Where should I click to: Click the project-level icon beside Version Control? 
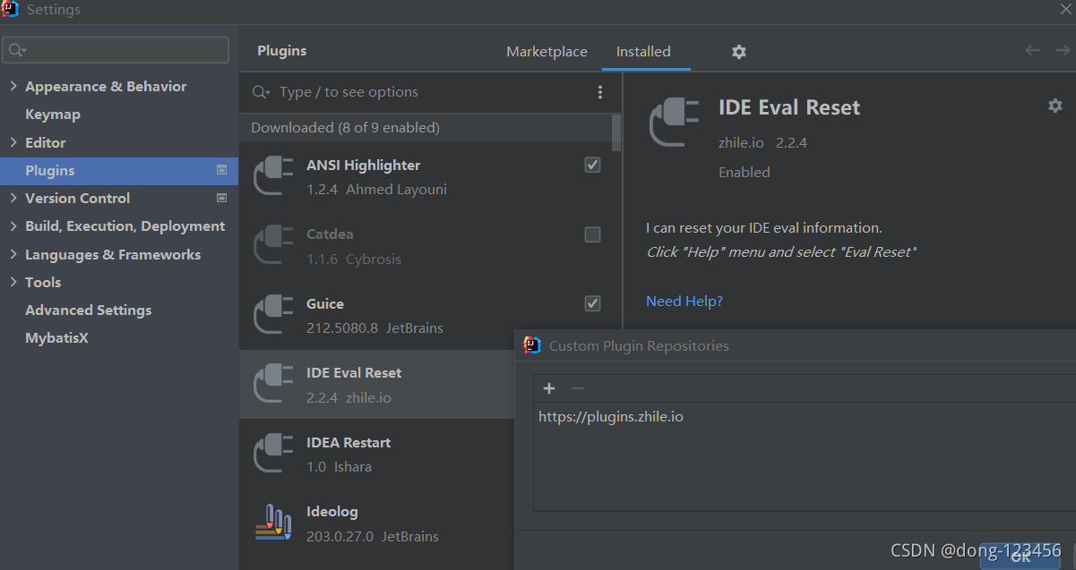point(222,198)
